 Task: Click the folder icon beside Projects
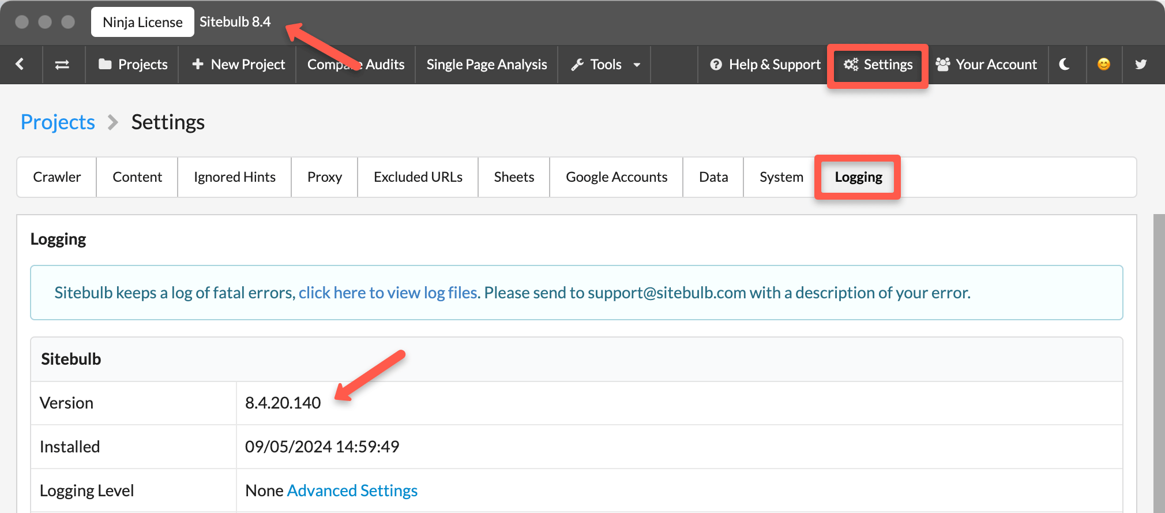[x=105, y=64]
